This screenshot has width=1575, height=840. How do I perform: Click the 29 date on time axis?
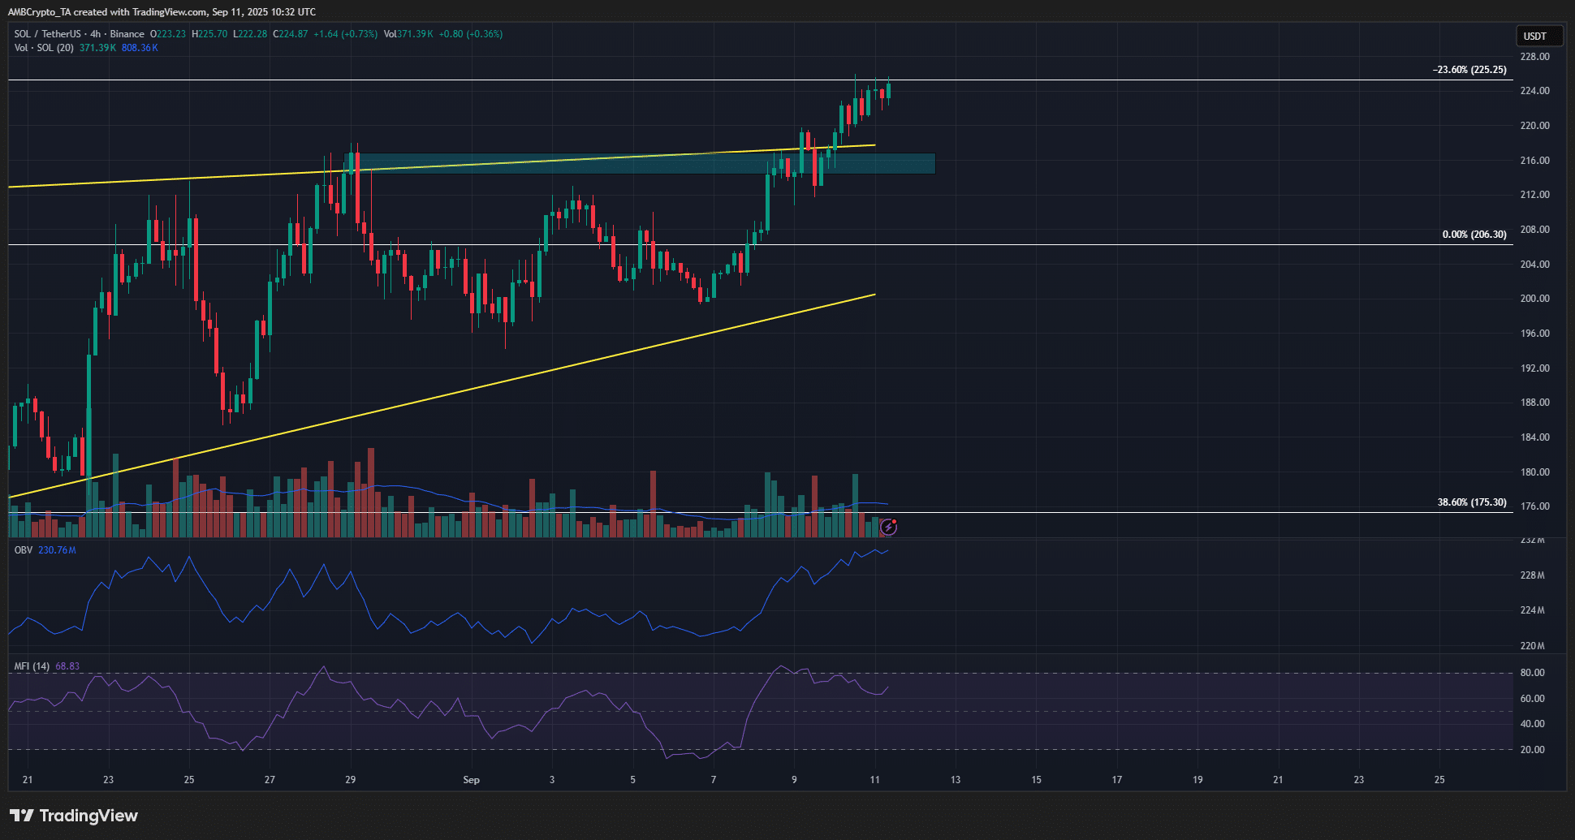pos(350,780)
